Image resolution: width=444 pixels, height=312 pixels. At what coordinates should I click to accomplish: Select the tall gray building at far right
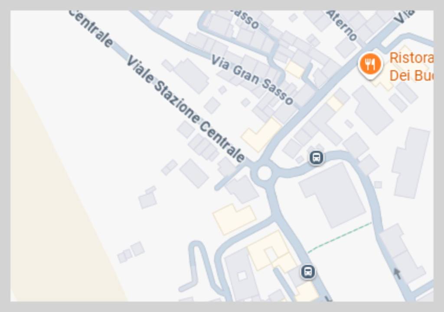click(411, 163)
